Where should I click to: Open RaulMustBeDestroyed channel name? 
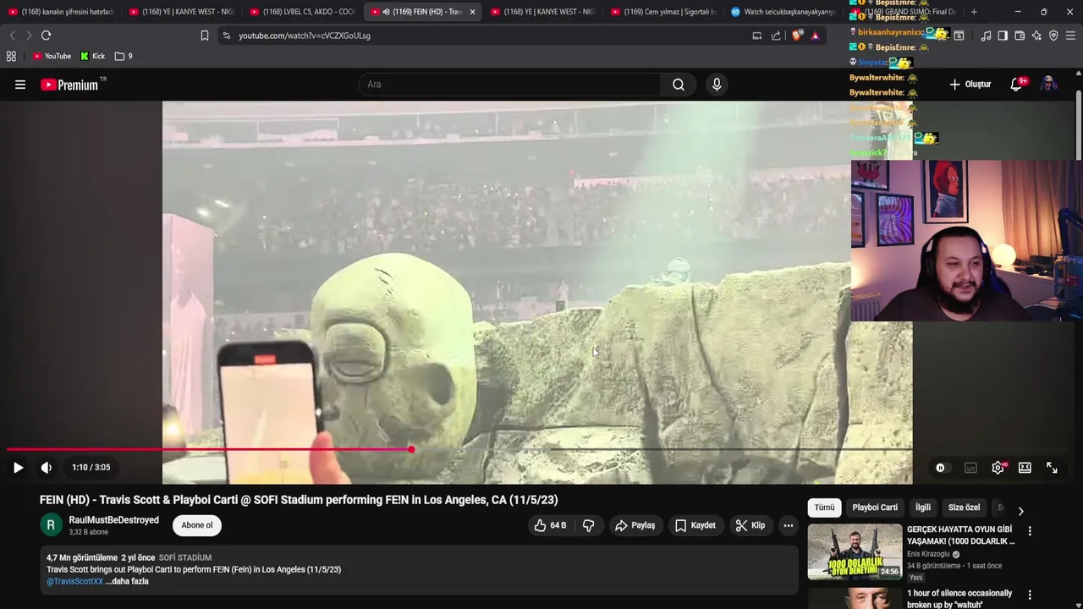(x=113, y=520)
